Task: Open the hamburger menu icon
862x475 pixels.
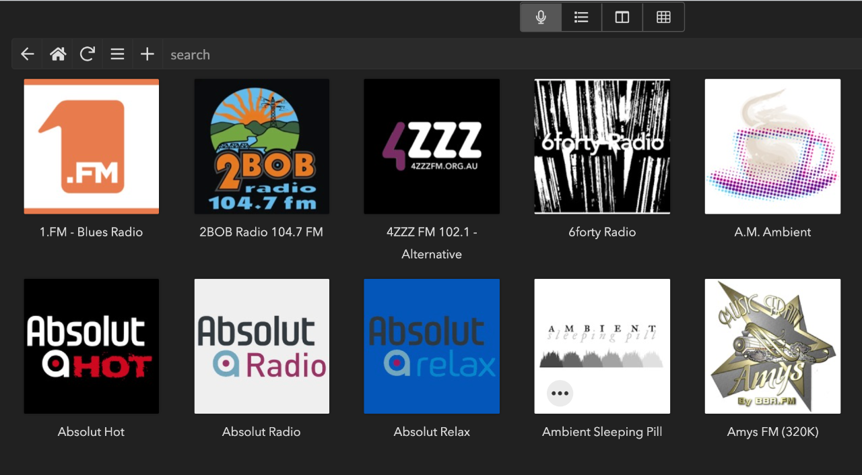Action: pos(117,55)
